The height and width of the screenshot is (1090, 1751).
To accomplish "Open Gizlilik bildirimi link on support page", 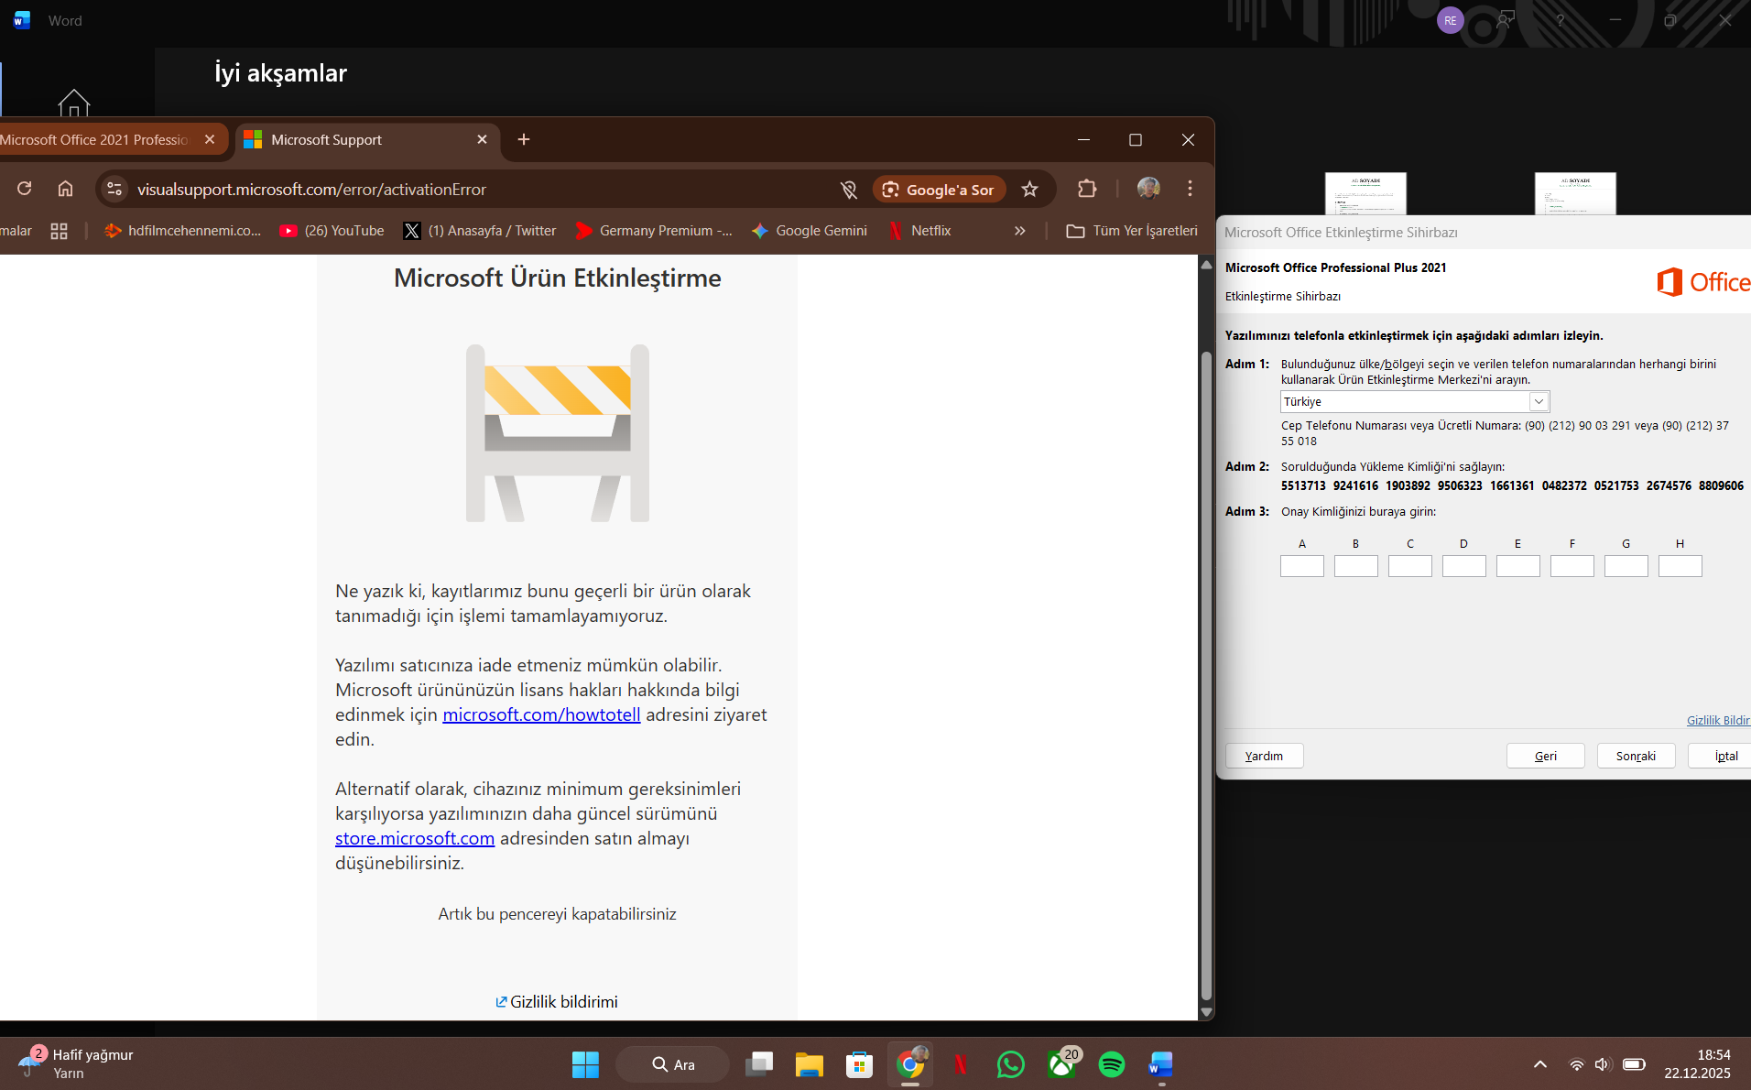I will point(557,1002).
